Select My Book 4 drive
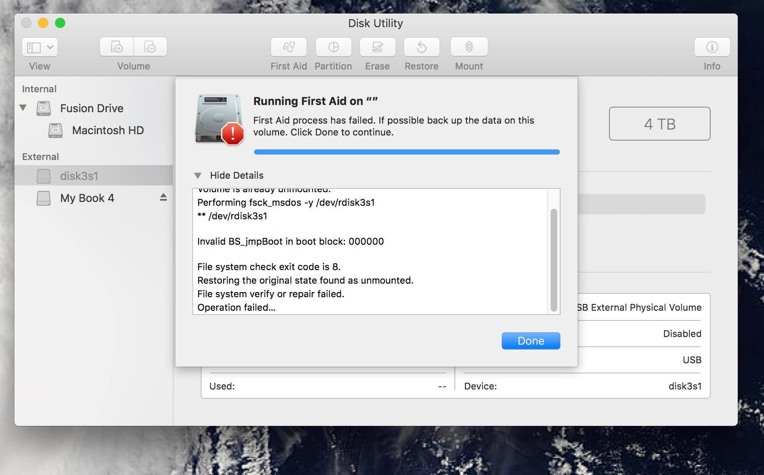 click(87, 198)
